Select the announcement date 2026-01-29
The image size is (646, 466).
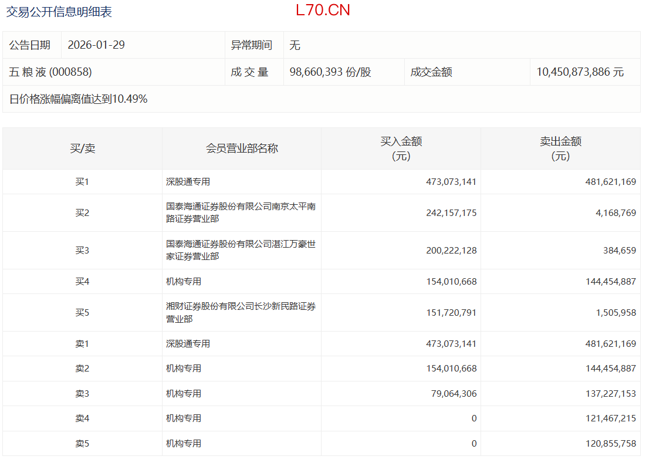tap(96, 45)
